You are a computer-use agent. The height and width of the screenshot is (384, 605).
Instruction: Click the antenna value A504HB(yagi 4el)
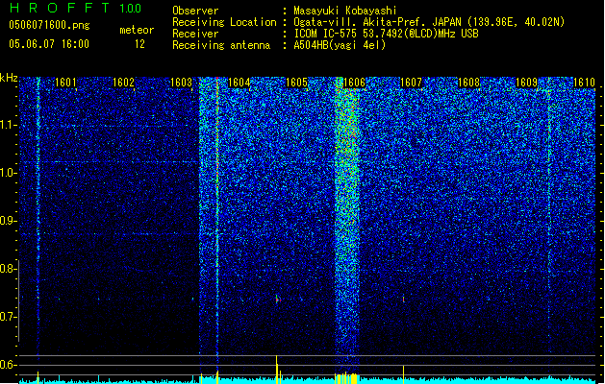(340, 45)
